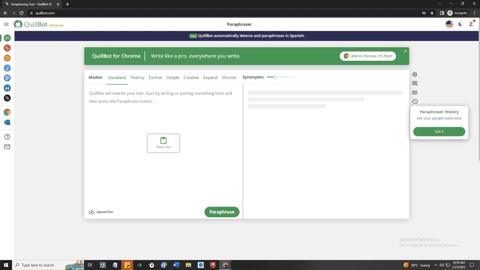Reload the page in Chrome
This screenshot has width=480, height=270.
(x=21, y=13)
